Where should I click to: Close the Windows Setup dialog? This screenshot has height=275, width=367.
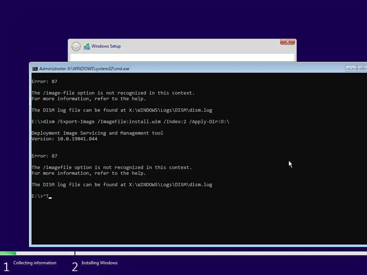(x=287, y=42)
